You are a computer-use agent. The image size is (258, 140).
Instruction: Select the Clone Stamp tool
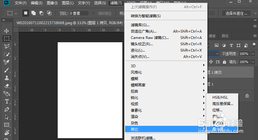click(x=7, y=78)
